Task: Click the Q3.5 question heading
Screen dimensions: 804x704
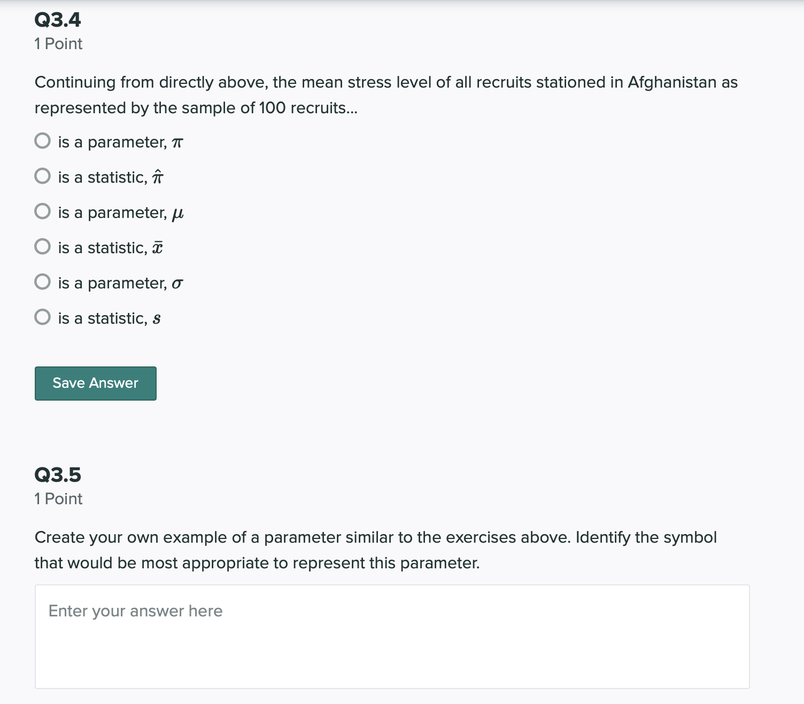Action: pos(57,474)
